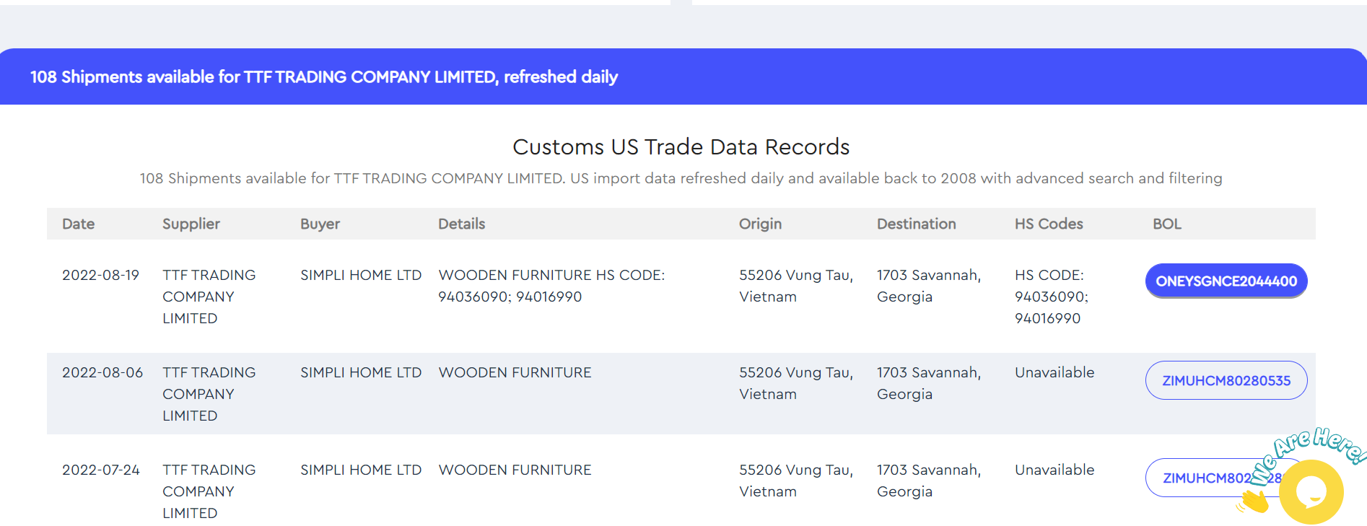Click TTF TRADING supplier in 2022-08-06 row
The image size is (1367, 526).
(209, 393)
